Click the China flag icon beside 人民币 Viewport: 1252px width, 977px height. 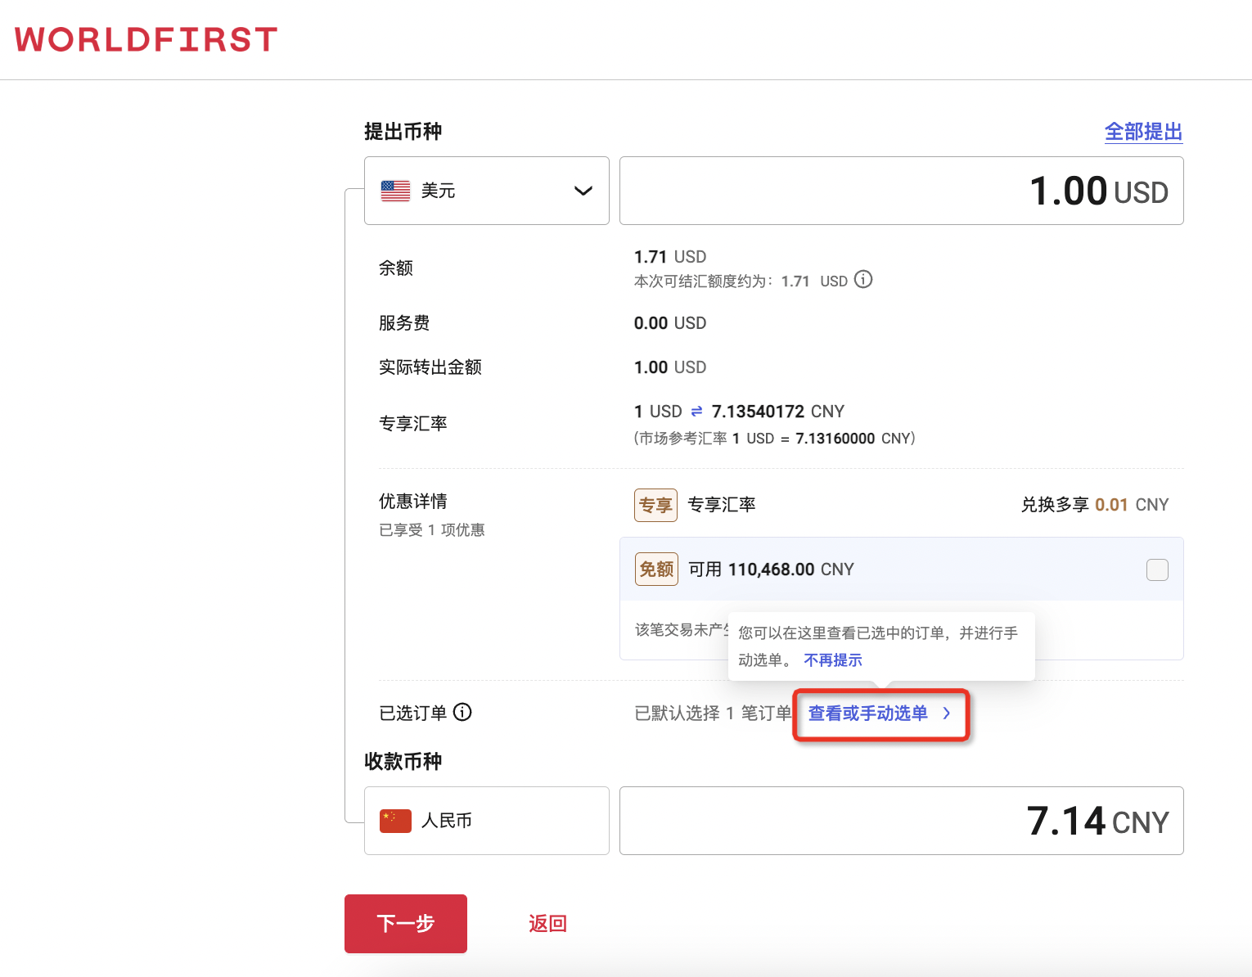(x=395, y=820)
